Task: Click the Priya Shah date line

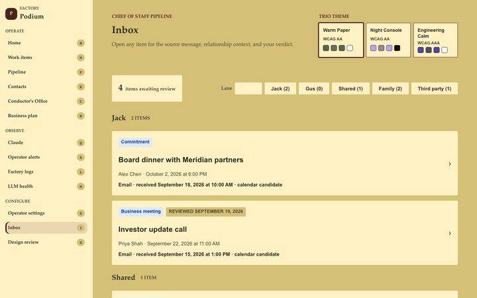Action: coord(169,244)
